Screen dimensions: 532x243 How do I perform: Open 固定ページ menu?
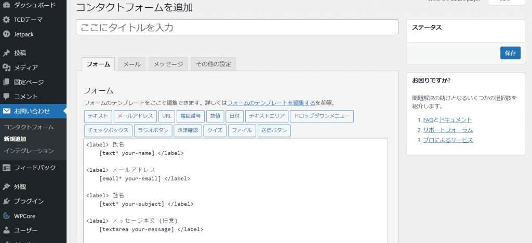[x=29, y=82]
